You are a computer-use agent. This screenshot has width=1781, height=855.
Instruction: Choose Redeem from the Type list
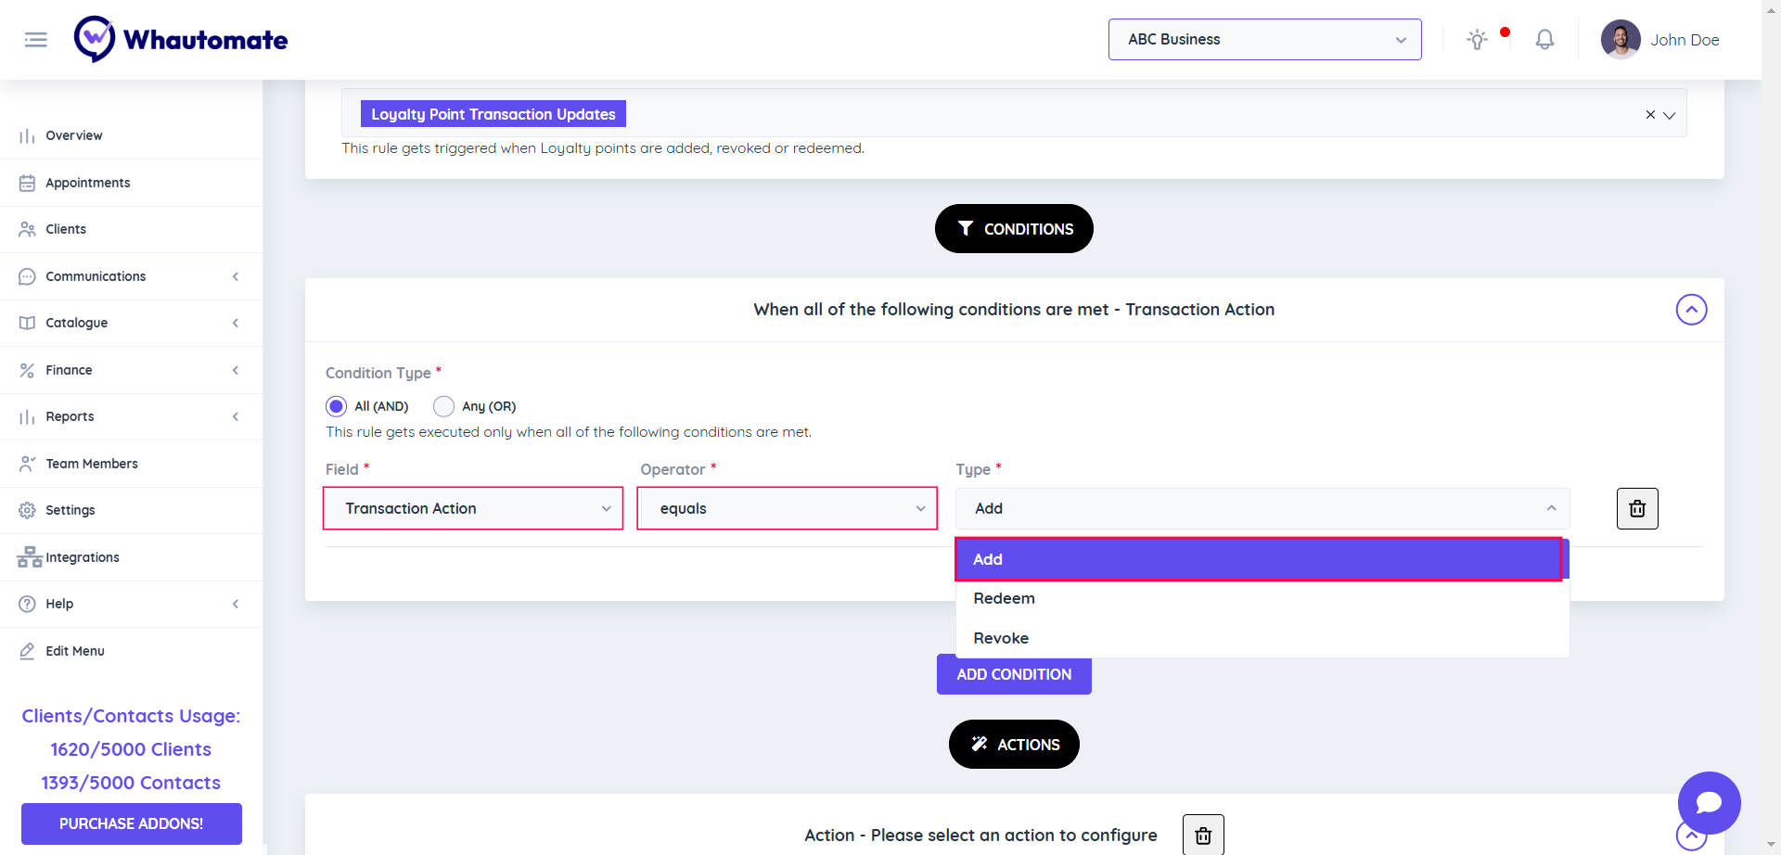(1005, 599)
